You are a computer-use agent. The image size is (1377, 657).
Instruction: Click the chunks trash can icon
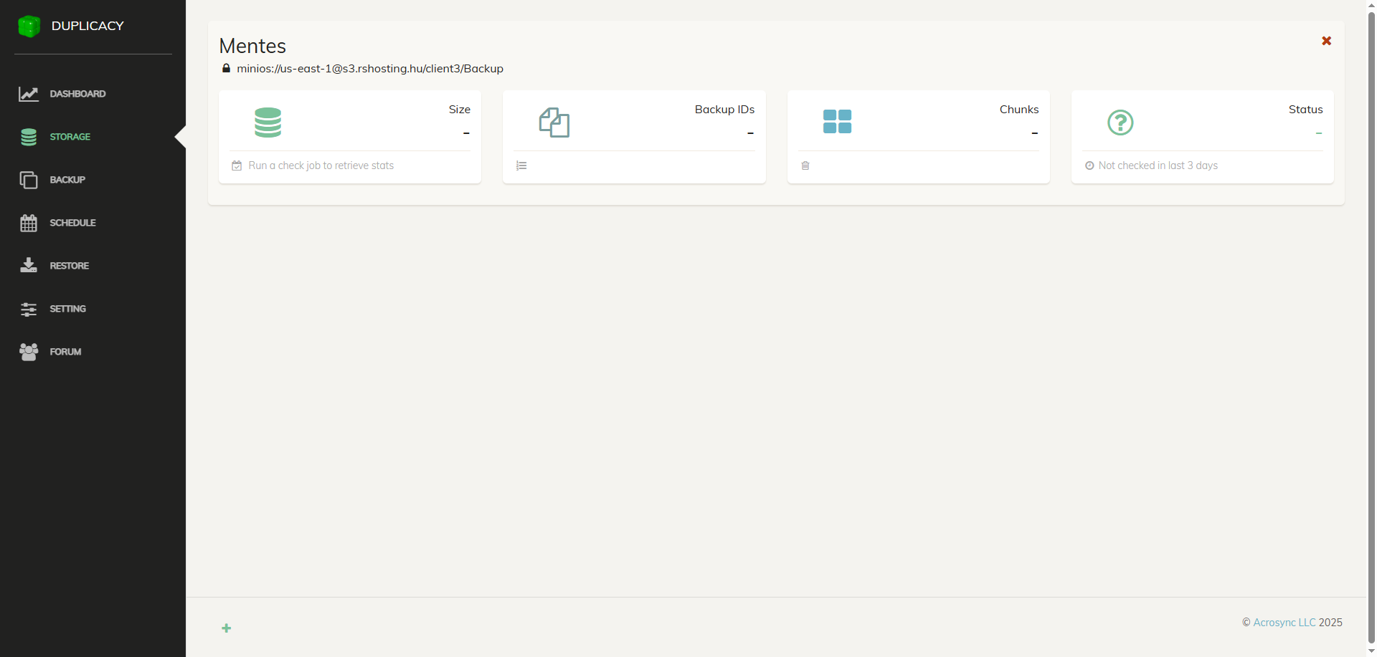tap(805, 166)
